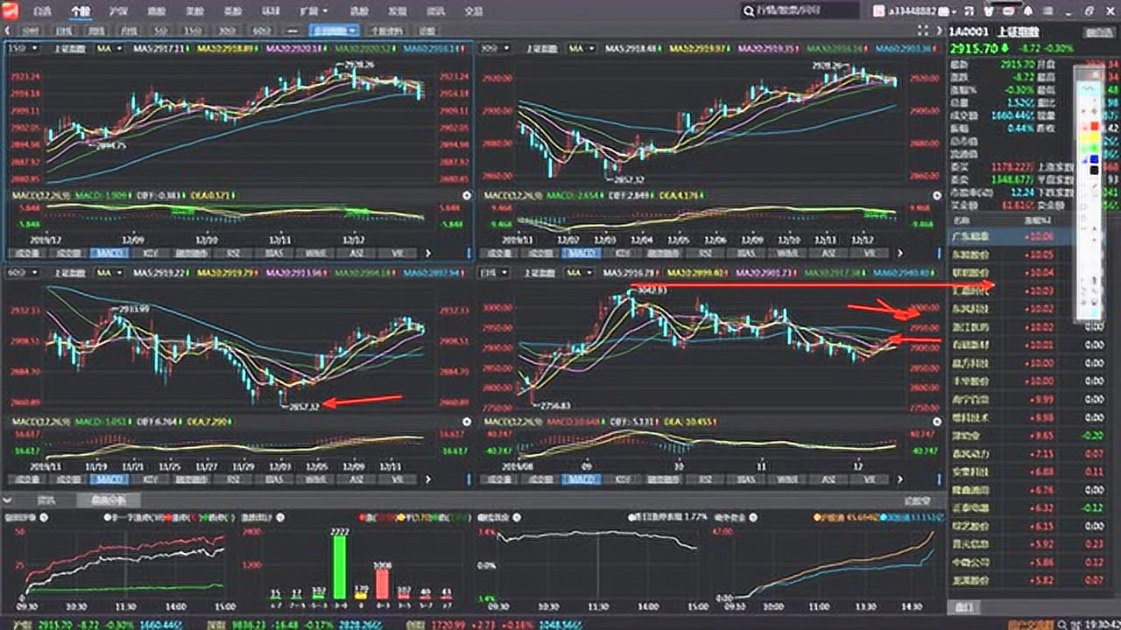
Task: Click the 2915.70 index price header
Action: click(973, 47)
